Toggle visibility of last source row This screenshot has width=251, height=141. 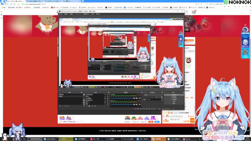(x=105, y=104)
